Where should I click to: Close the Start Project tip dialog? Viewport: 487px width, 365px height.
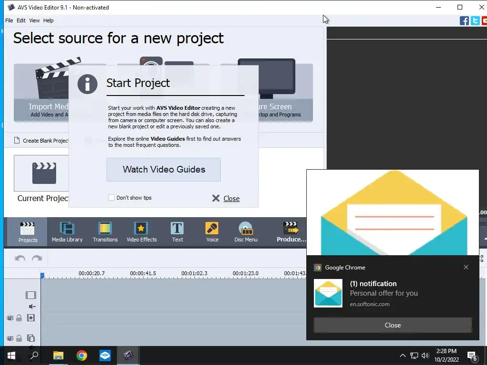coord(226,198)
